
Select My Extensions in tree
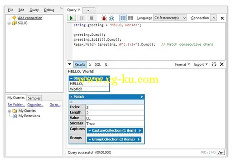coord(29,116)
